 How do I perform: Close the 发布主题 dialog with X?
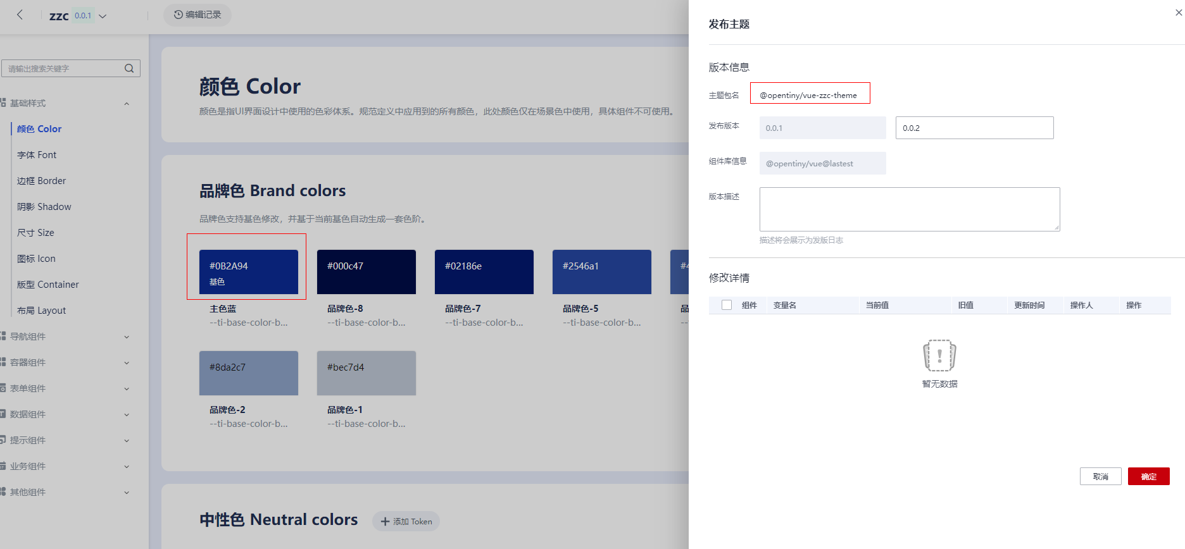tap(1179, 13)
